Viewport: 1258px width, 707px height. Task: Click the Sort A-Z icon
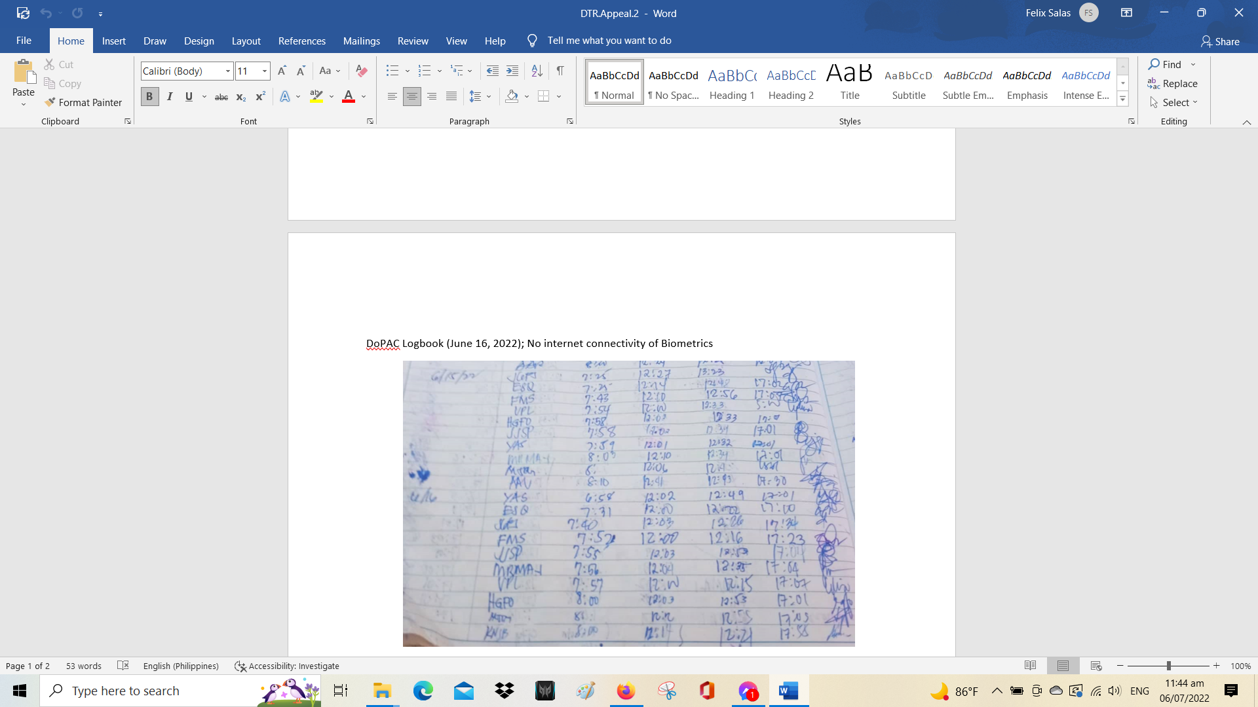click(537, 71)
